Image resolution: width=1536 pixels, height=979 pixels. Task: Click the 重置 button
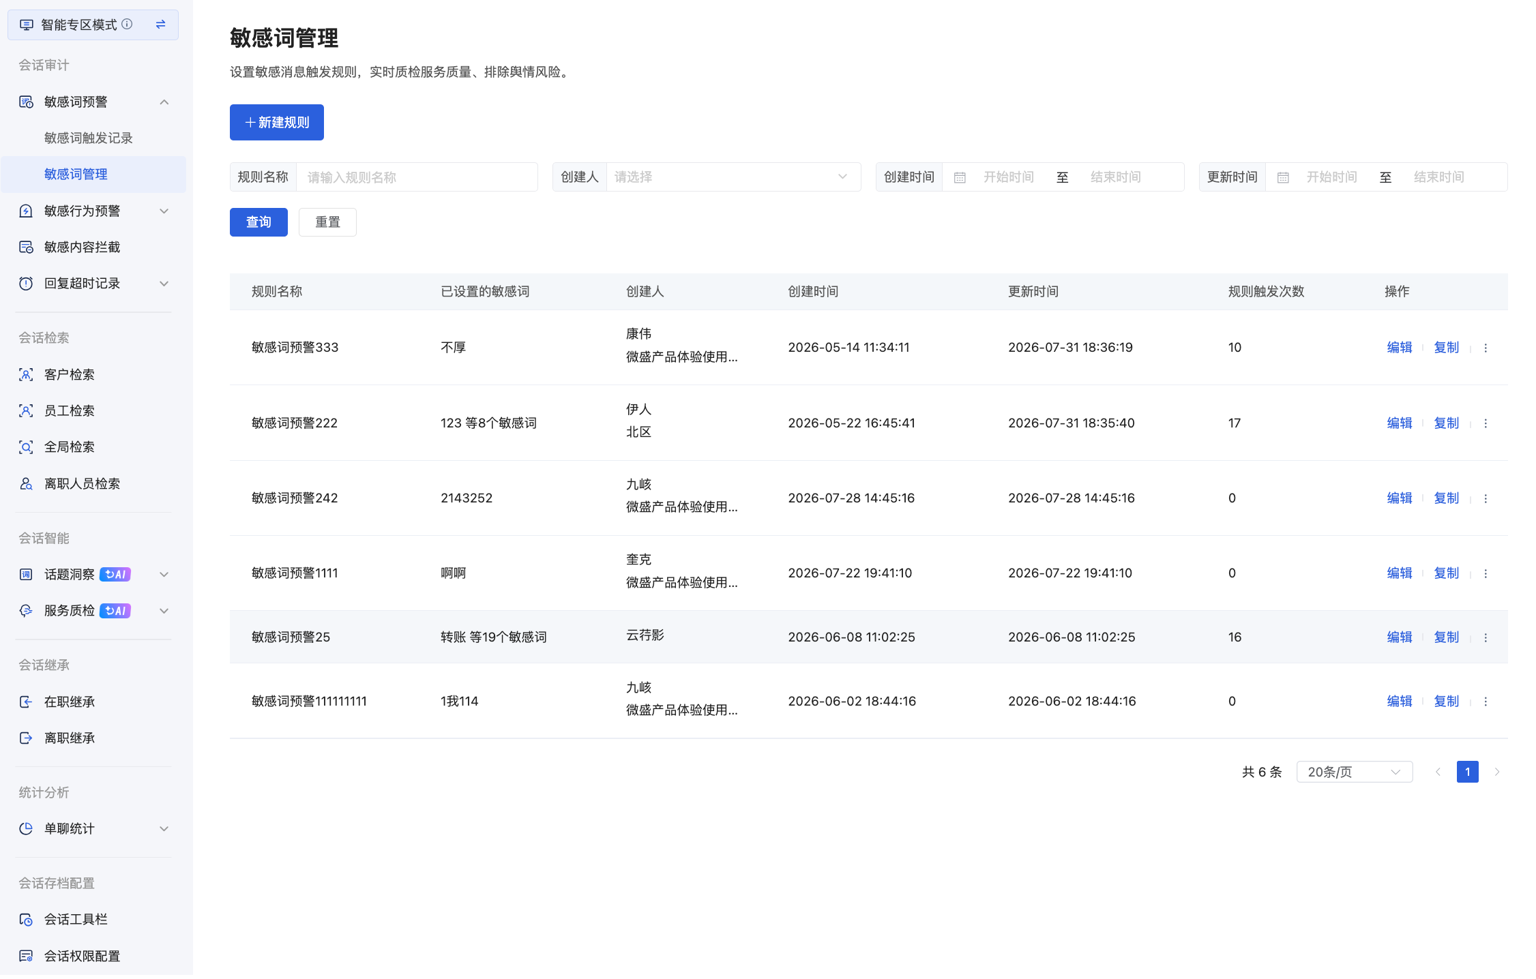(x=327, y=222)
